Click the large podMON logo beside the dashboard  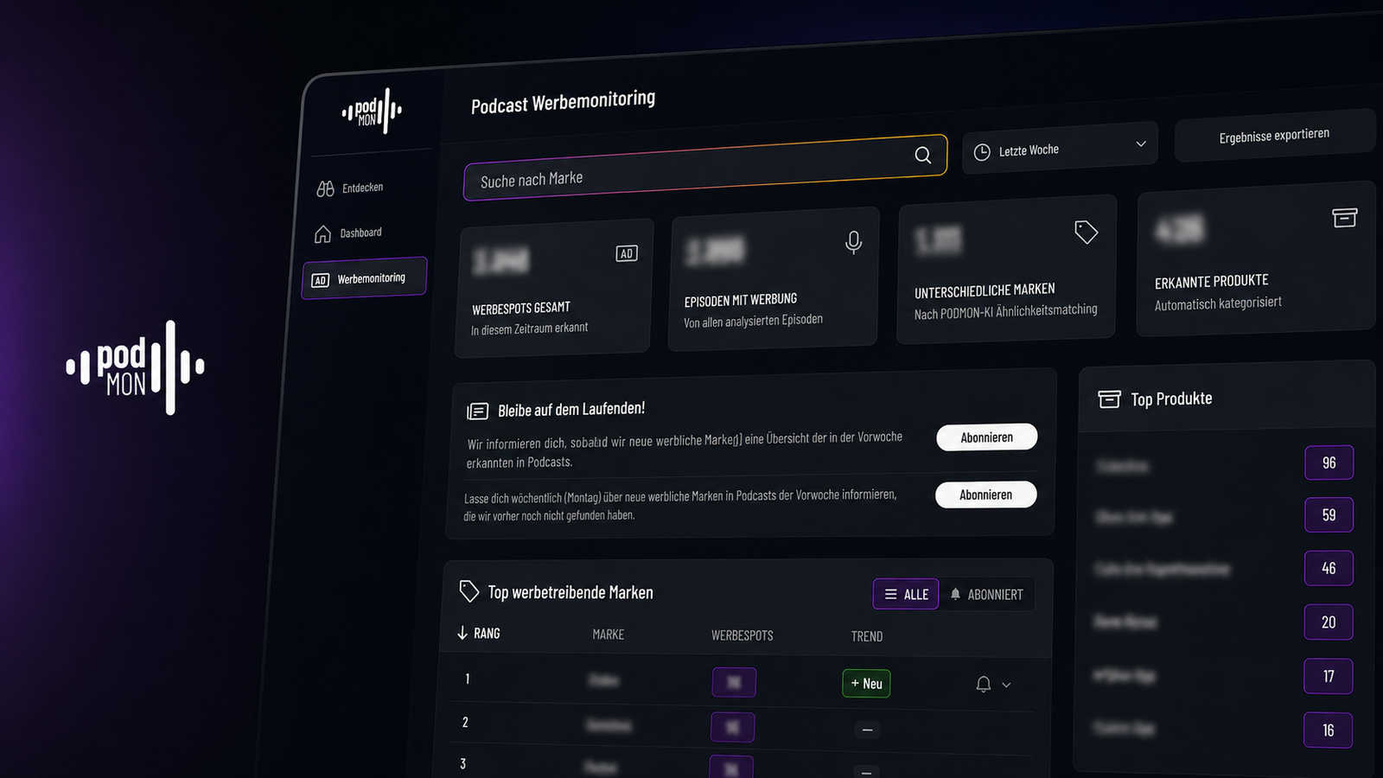(x=136, y=367)
